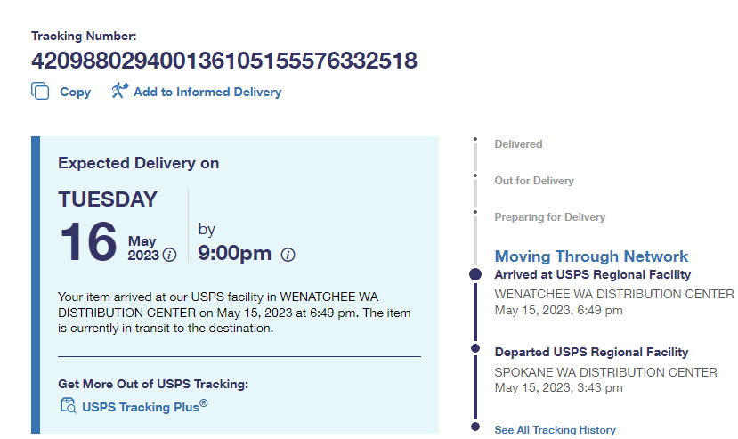The height and width of the screenshot is (439, 738).
Task: Click the Departed USPS Regional Facility marker dot
Action: tap(475, 348)
